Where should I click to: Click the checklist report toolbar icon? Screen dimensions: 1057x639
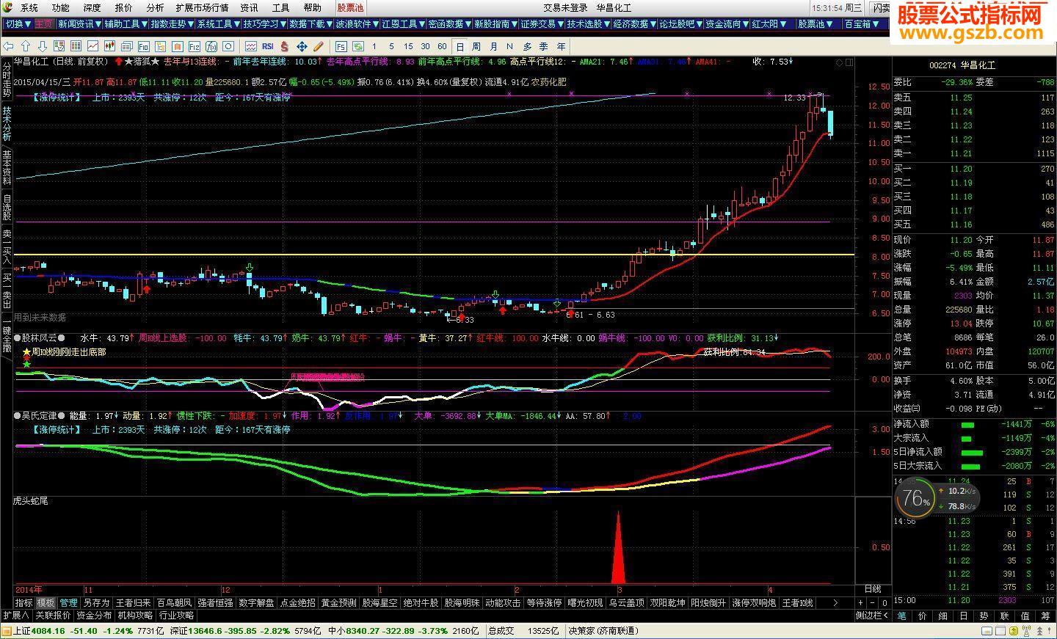(59, 46)
